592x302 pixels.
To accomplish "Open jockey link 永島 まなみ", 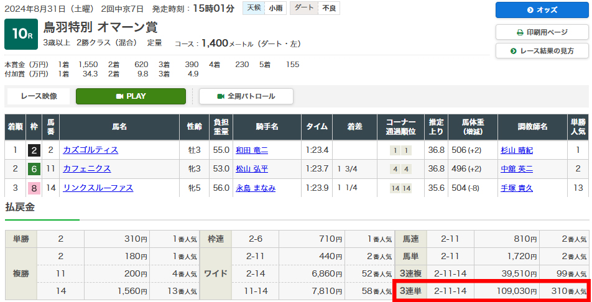I will point(256,188).
